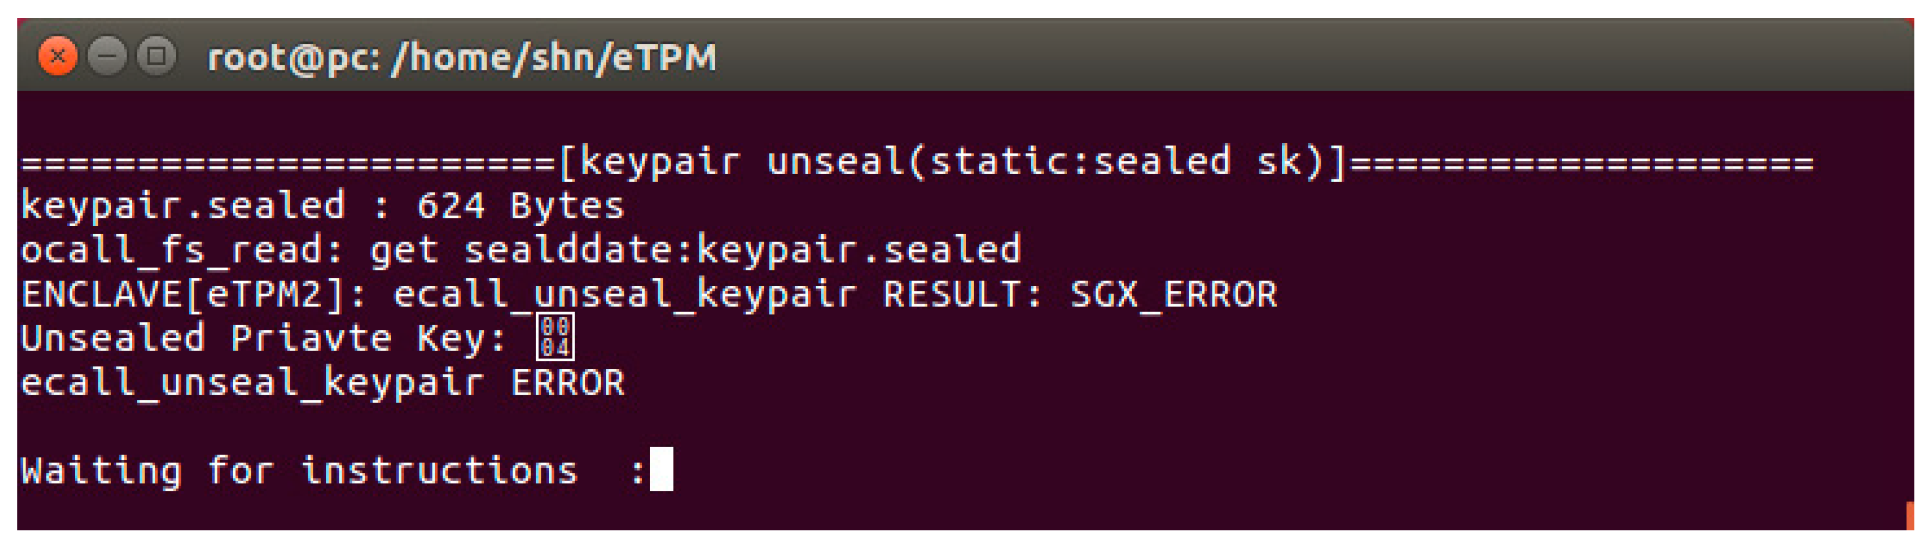Close the terminal window with red button
1930x551 pixels.
pos(58,56)
